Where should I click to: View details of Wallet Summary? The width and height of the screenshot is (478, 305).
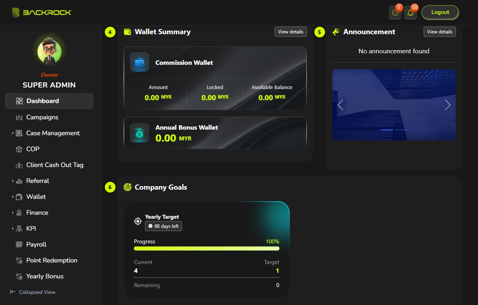[x=291, y=32]
